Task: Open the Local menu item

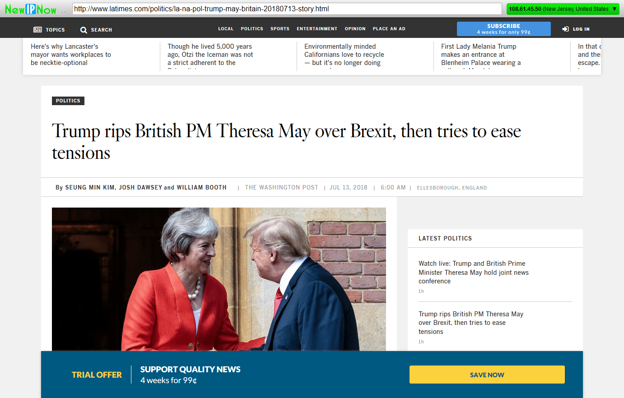Action: pos(226,29)
